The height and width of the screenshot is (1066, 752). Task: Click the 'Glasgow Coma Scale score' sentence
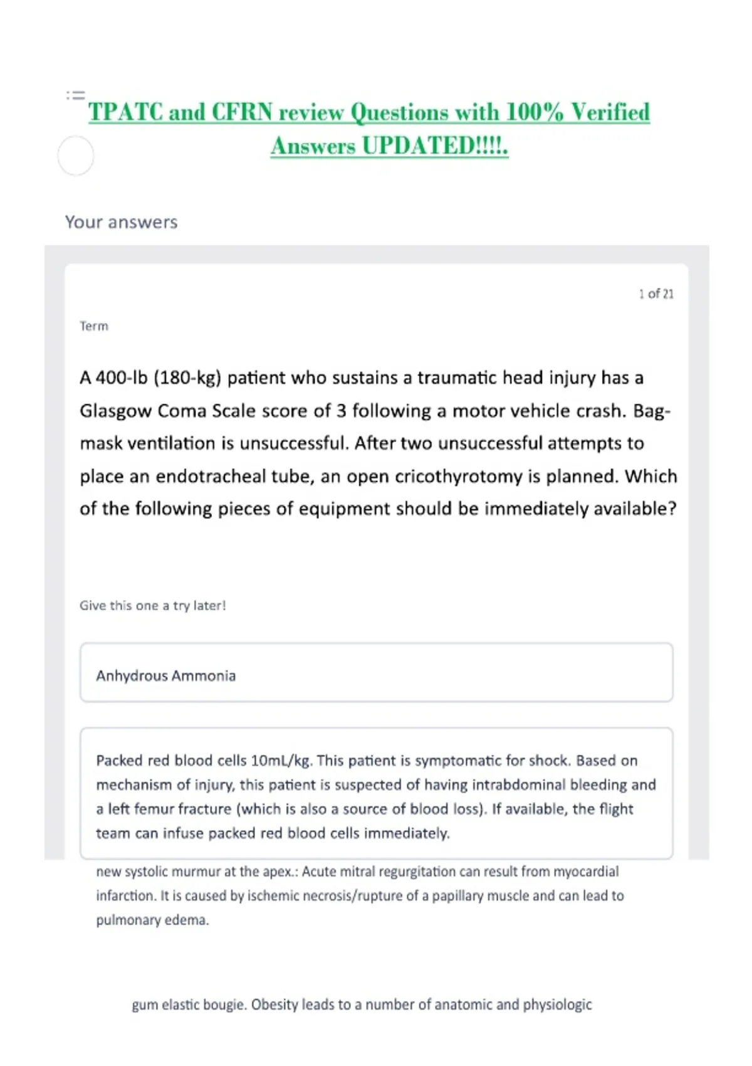point(375,411)
